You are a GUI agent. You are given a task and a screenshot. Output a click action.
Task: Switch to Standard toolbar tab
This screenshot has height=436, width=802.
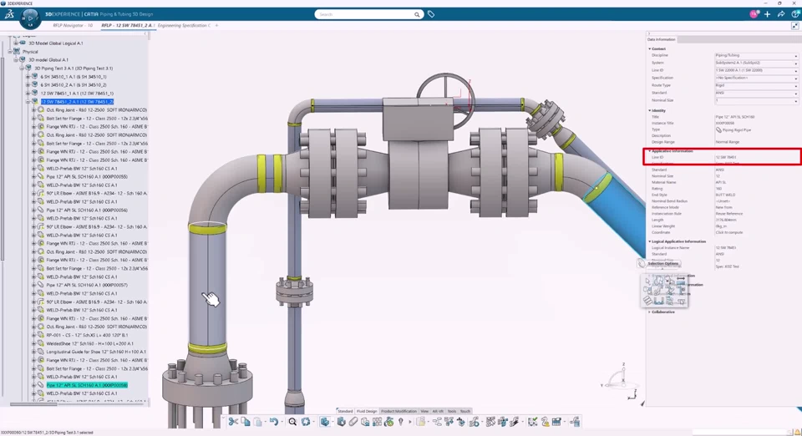345,411
